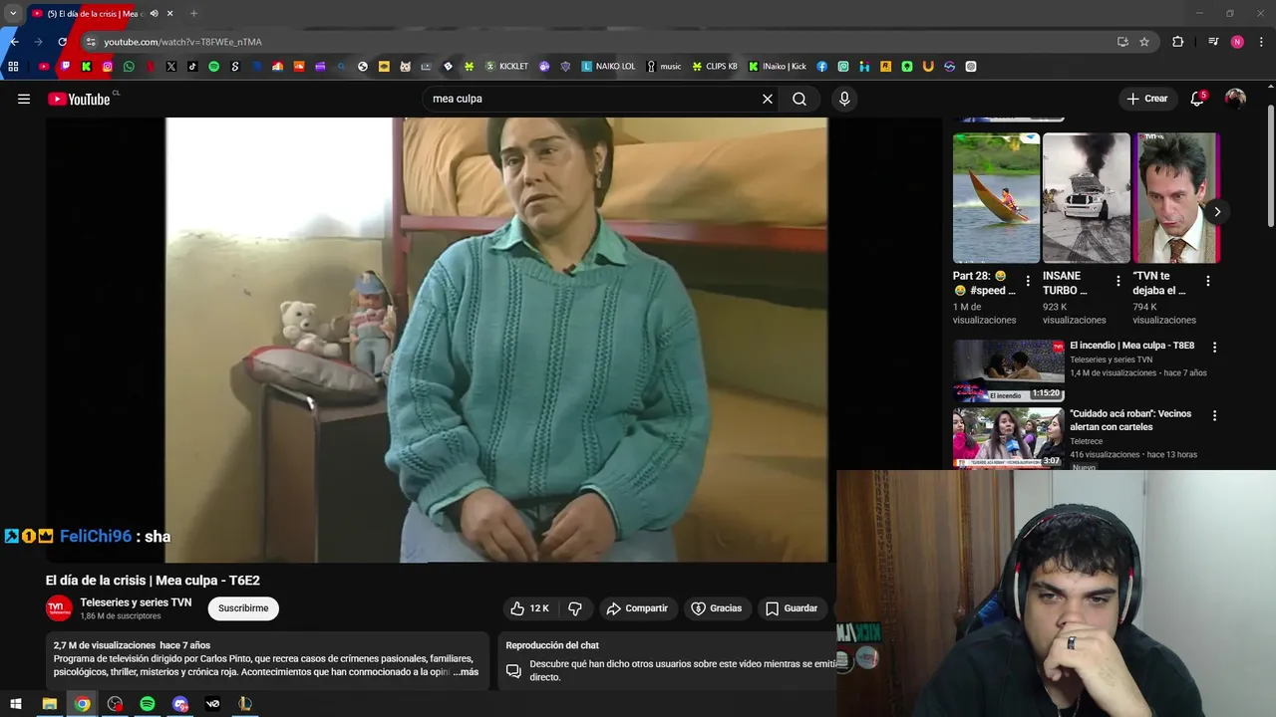Open TVN channel avatar below the video

point(59,608)
